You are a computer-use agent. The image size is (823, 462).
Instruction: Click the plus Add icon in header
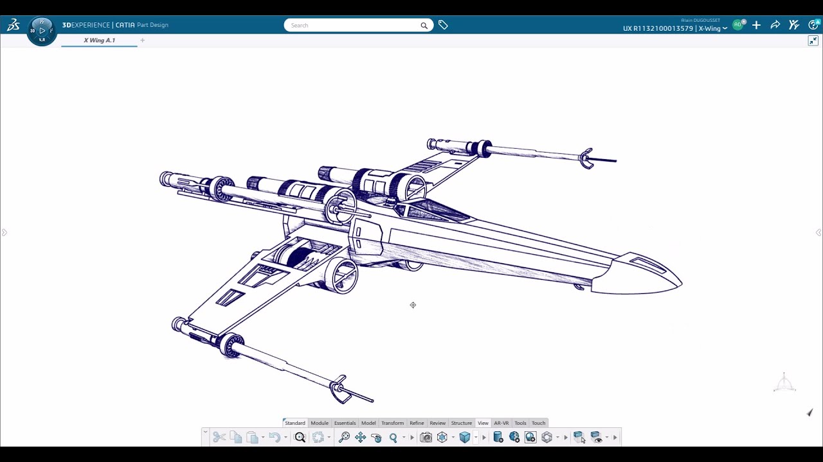[757, 25]
